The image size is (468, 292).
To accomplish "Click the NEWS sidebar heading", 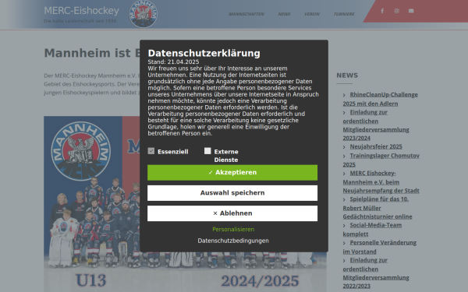I will pyautogui.click(x=347, y=76).
